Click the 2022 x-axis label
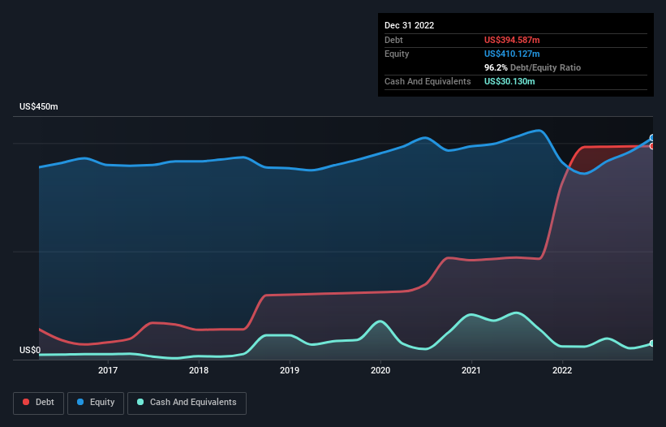Image resolution: width=666 pixels, height=427 pixels. 562,370
